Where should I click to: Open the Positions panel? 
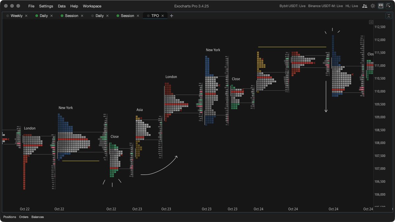[10, 217]
